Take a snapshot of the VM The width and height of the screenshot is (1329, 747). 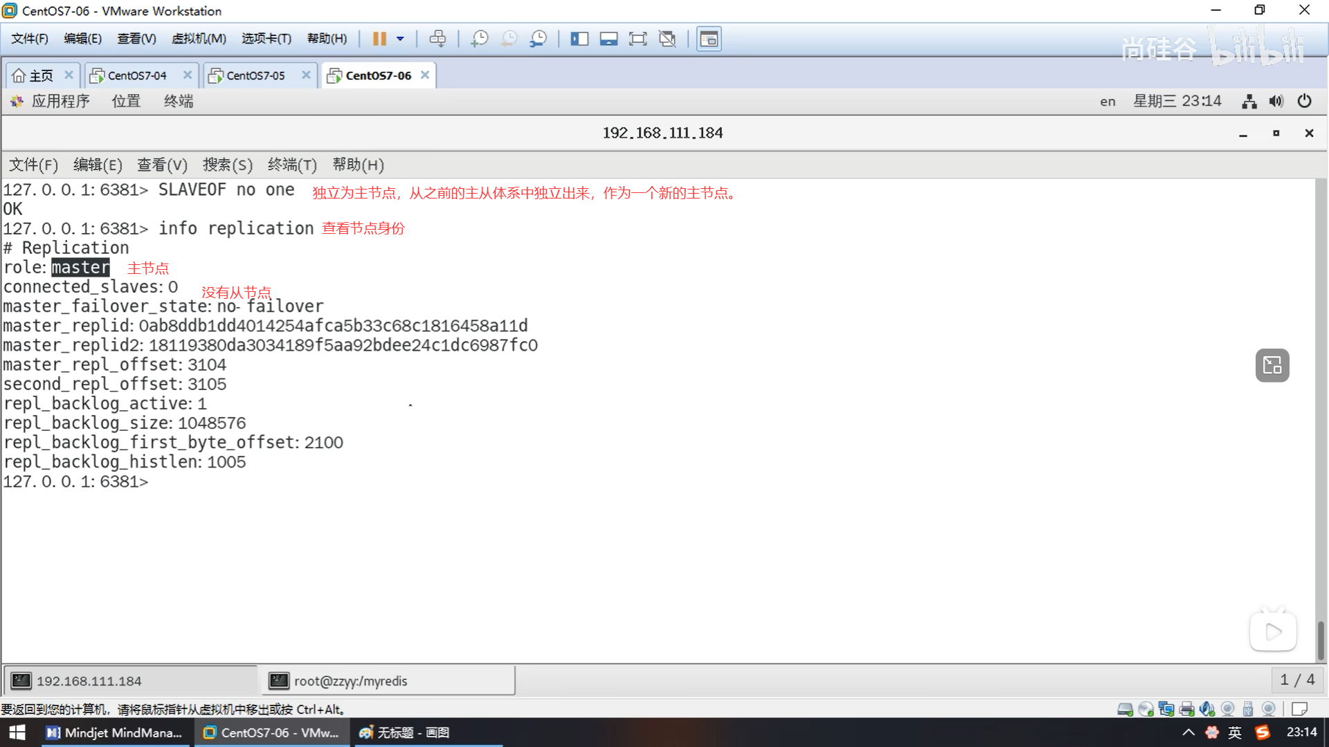[x=479, y=39]
